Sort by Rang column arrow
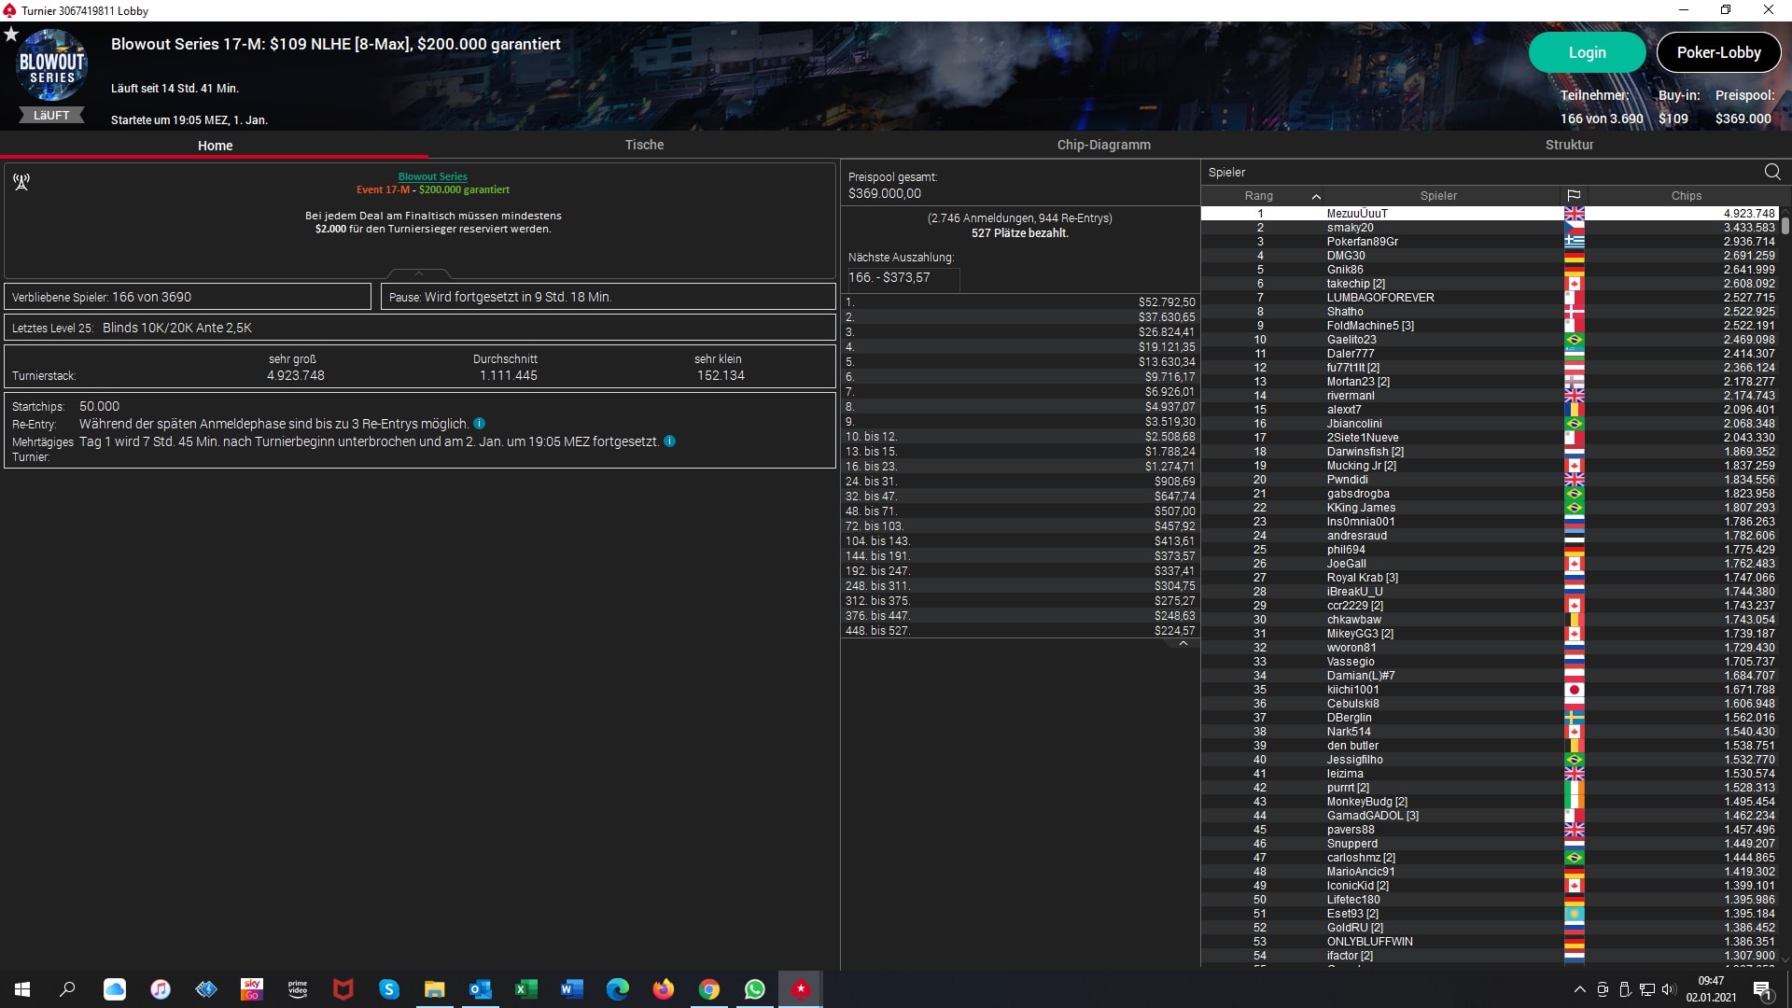The width and height of the screenshot is (1792, 1008). (1316, 196)
